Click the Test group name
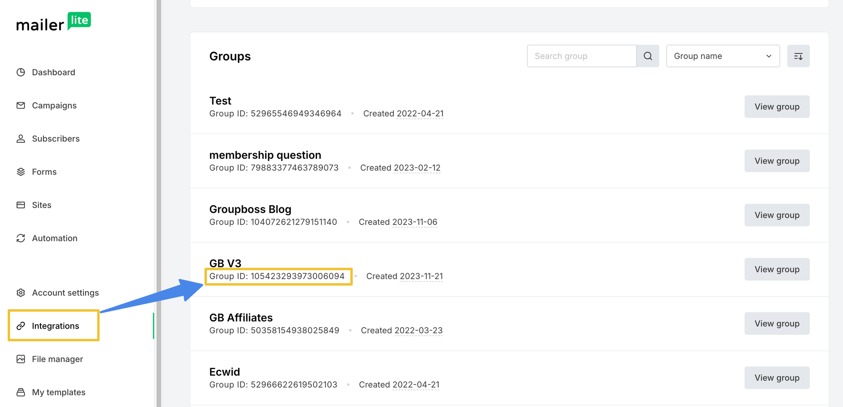This screenshot has width=843, height=407. coord(220,101)
